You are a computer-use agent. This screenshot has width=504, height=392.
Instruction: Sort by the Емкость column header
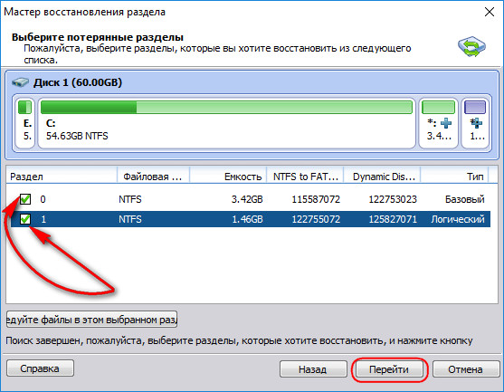(x=228, y=177)
